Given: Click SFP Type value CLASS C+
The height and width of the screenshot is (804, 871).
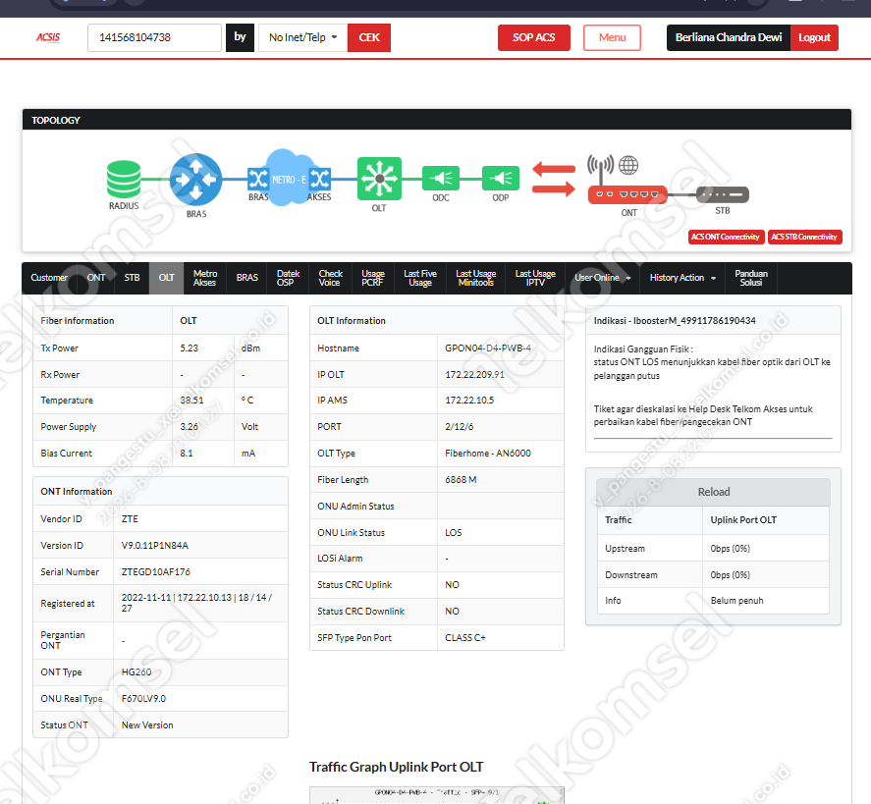Looking at the screenshot, I should coord(464,638).
